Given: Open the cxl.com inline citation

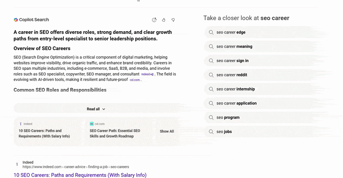Looking at the screenshot, I should pos(135,80).
